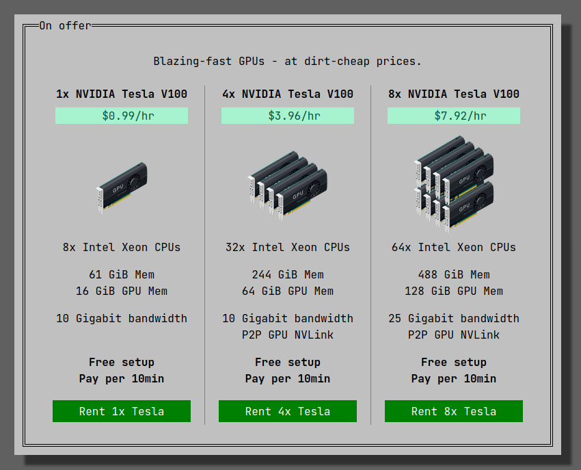
Task: Click '25 Gigabit bandwidth' text
Action: coord(454,318)
